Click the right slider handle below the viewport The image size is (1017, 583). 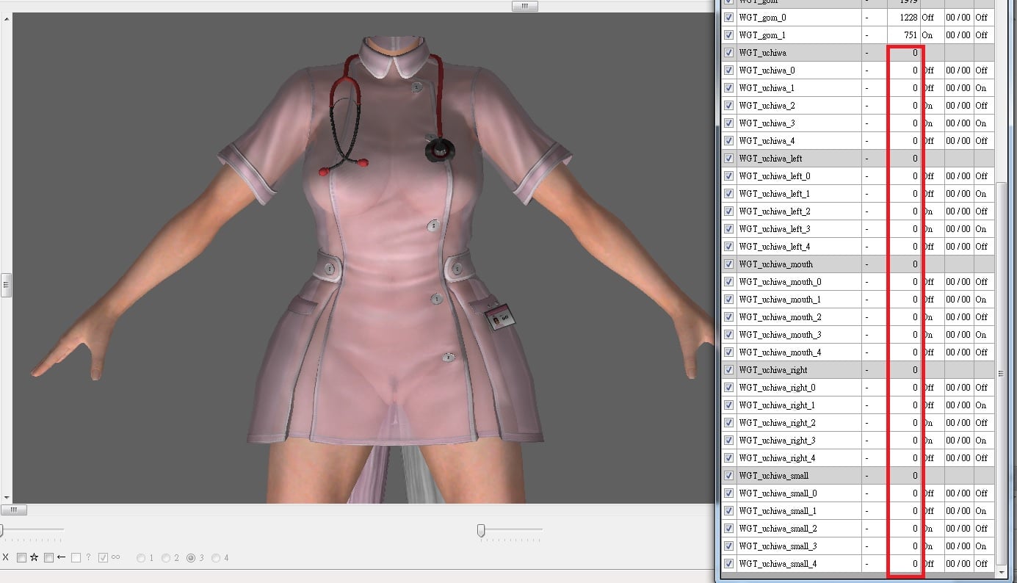click(481, 530)
